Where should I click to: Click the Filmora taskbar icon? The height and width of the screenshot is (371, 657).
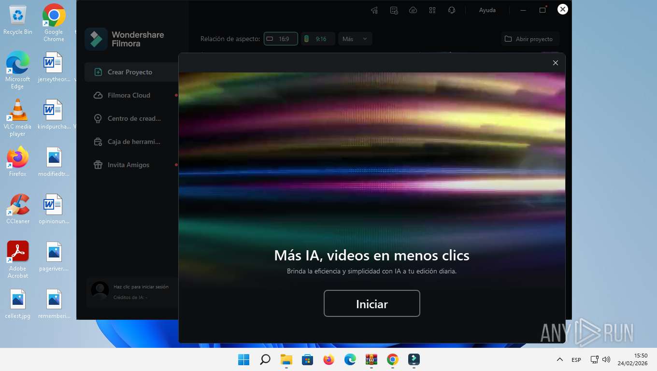(414, 359)
